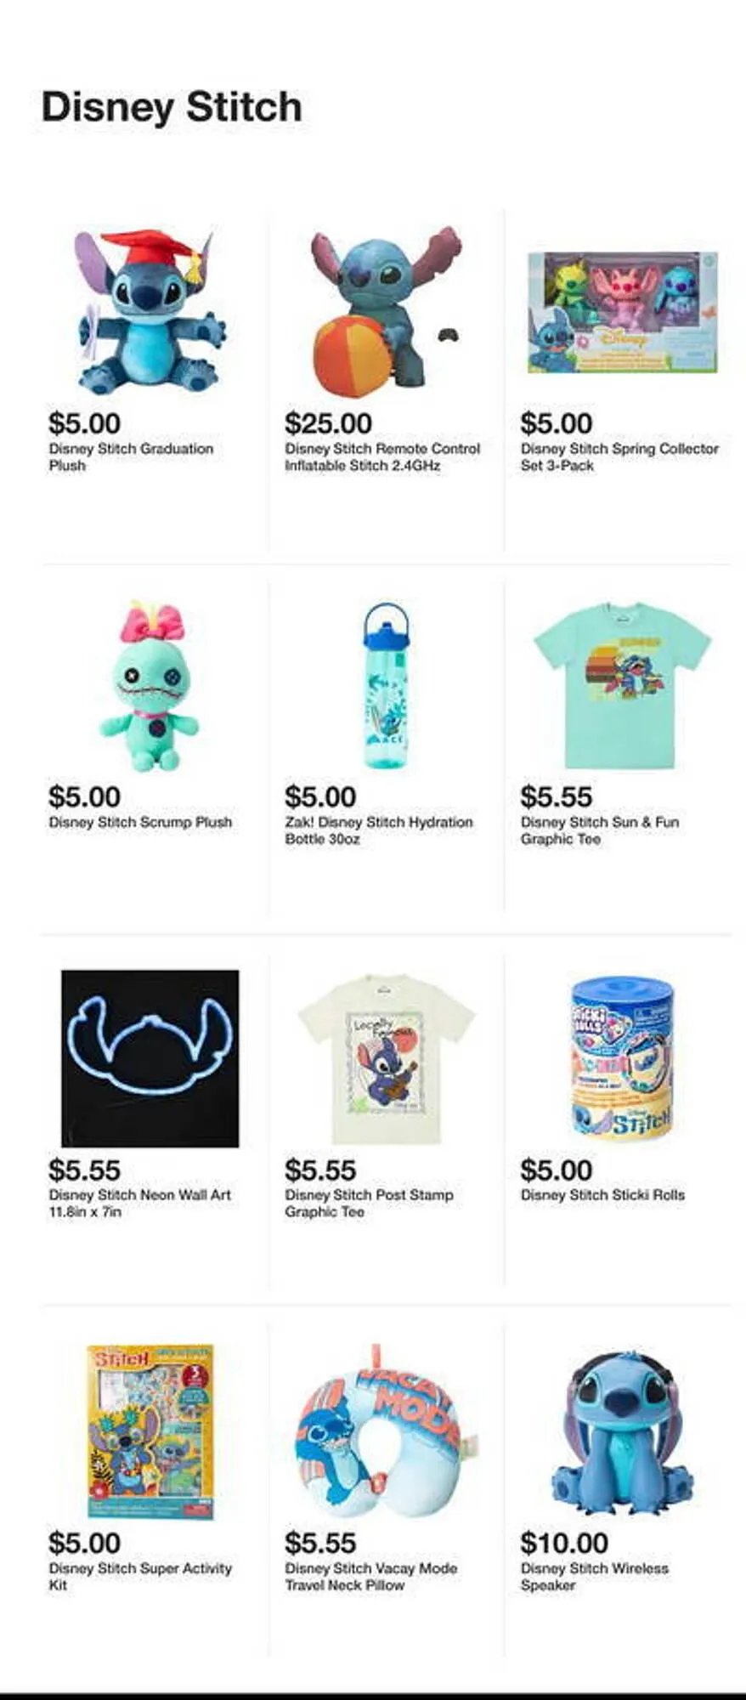View the Spring Collector Set 3-Pack picture

click(623, 312)
